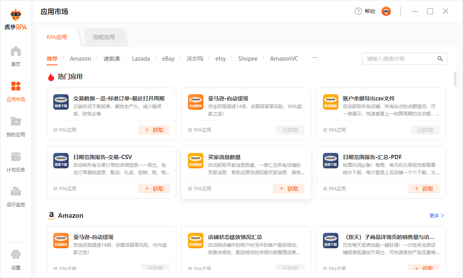Click 已获取 on 账户余额导出csv文件 card
The image size is (463, 278).
425,130
